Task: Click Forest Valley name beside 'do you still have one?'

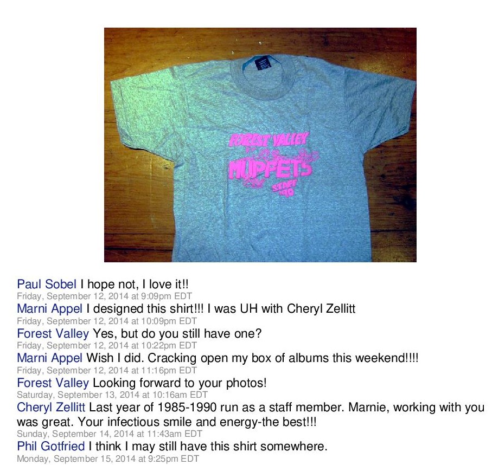Action: pyautogui.click(x=53, y=333)
